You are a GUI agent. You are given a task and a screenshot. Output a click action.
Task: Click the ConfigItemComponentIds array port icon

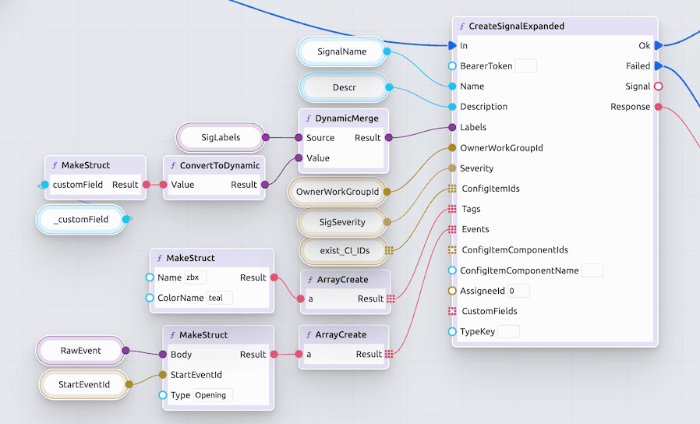coord(452,250)
